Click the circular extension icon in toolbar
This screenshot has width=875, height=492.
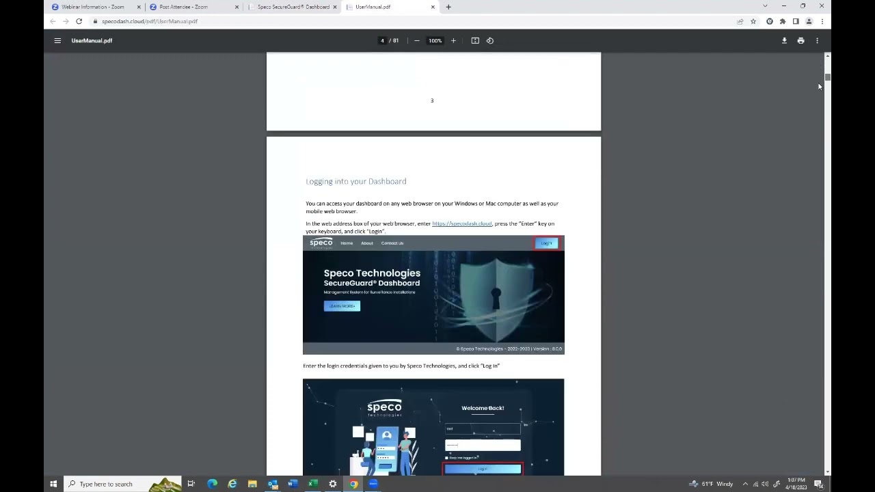tap(770, 21)
